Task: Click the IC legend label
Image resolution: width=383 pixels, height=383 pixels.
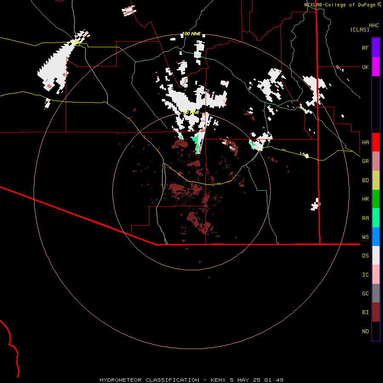Action: point(365,275)
